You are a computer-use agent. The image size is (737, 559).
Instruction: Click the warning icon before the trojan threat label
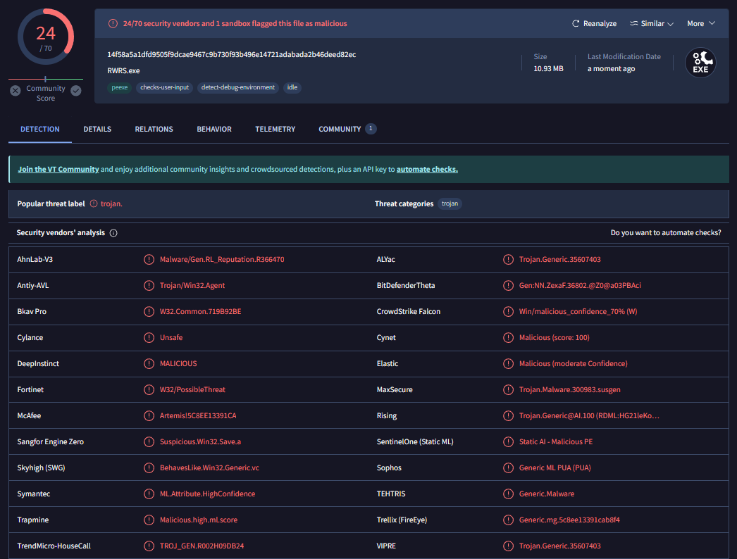pos(94,203)
